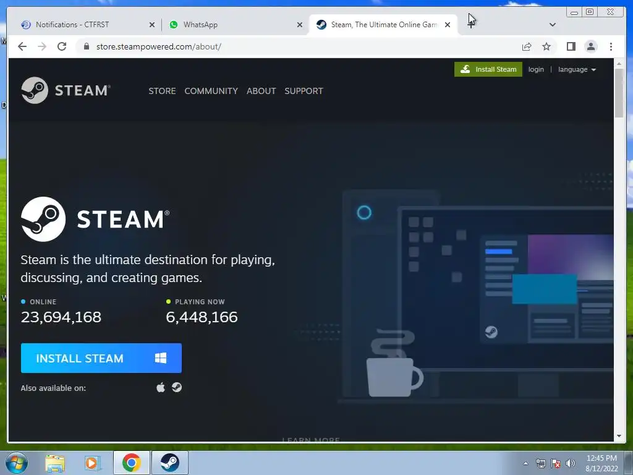Screen dimensions: 633x475
Task: Select the Steam, The Ultimate Online Game tab
Action: tap(383, 25)
